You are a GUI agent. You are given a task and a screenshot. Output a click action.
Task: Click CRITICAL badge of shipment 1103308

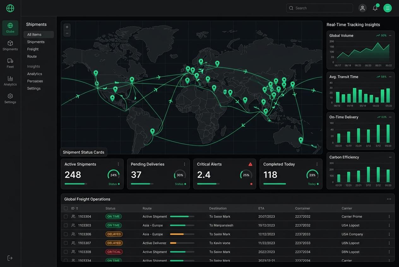pyautogui.click(x=114, y=252)
